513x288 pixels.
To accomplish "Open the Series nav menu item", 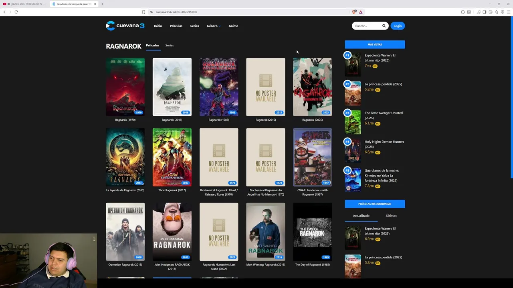I will (194, 26).
